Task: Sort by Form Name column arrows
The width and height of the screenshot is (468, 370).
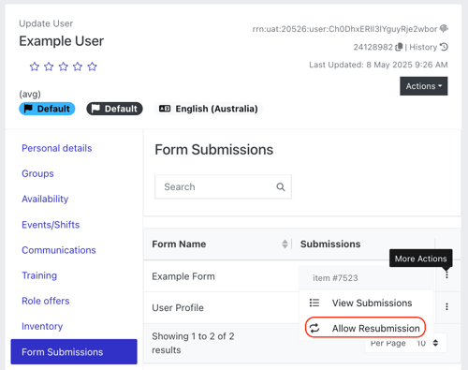Action: point(285,244)
